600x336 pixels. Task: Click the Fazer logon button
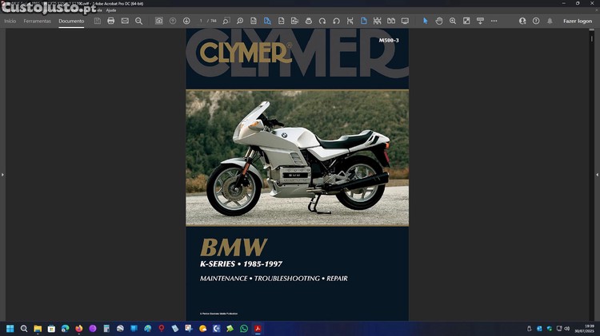[578, 21]
